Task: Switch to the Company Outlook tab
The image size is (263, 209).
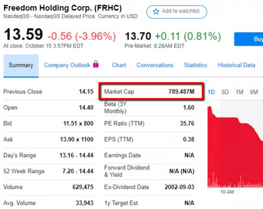Action: tap(67, 65)
